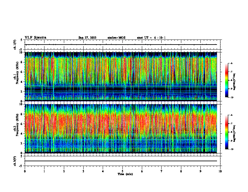Viewport: 248px width, 192px height.
Task: Click the "VLF Spectra" title text
Action: pos(35,38)
